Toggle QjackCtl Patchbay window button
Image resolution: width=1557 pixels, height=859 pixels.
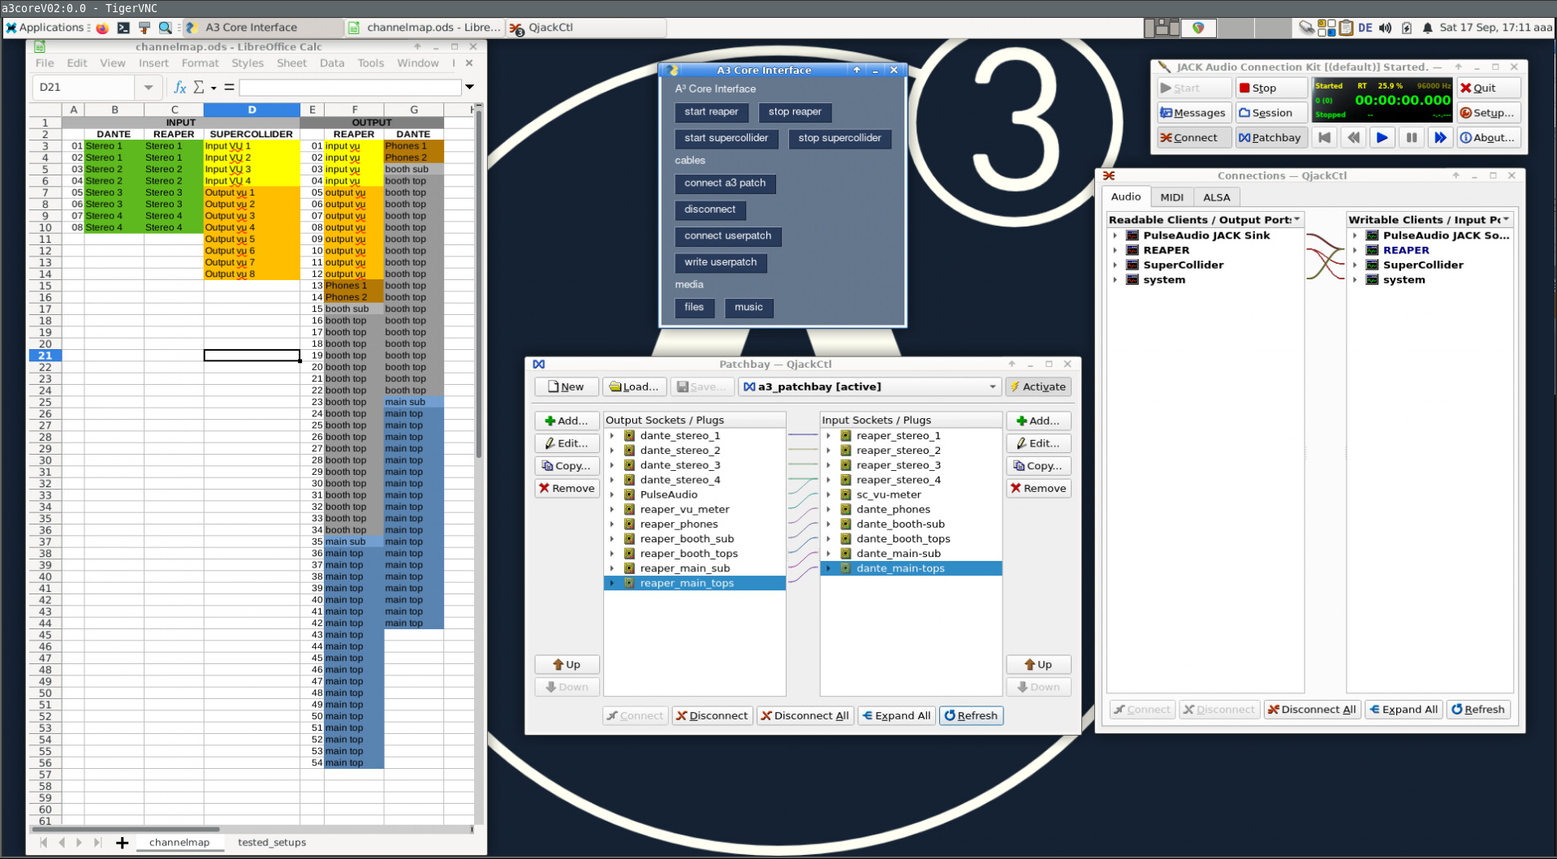(x=1270, y=137)
